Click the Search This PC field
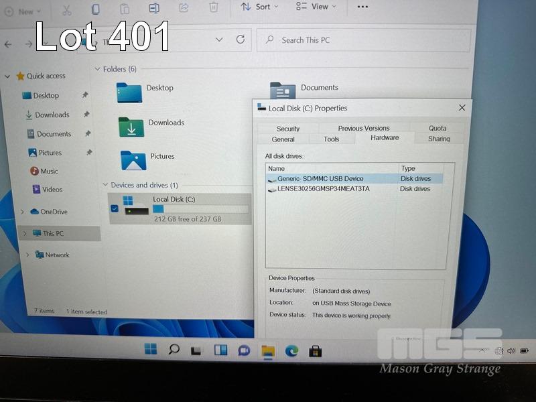Image resolution: width=536 pixels, height=402 pixels. click(362, 40)
